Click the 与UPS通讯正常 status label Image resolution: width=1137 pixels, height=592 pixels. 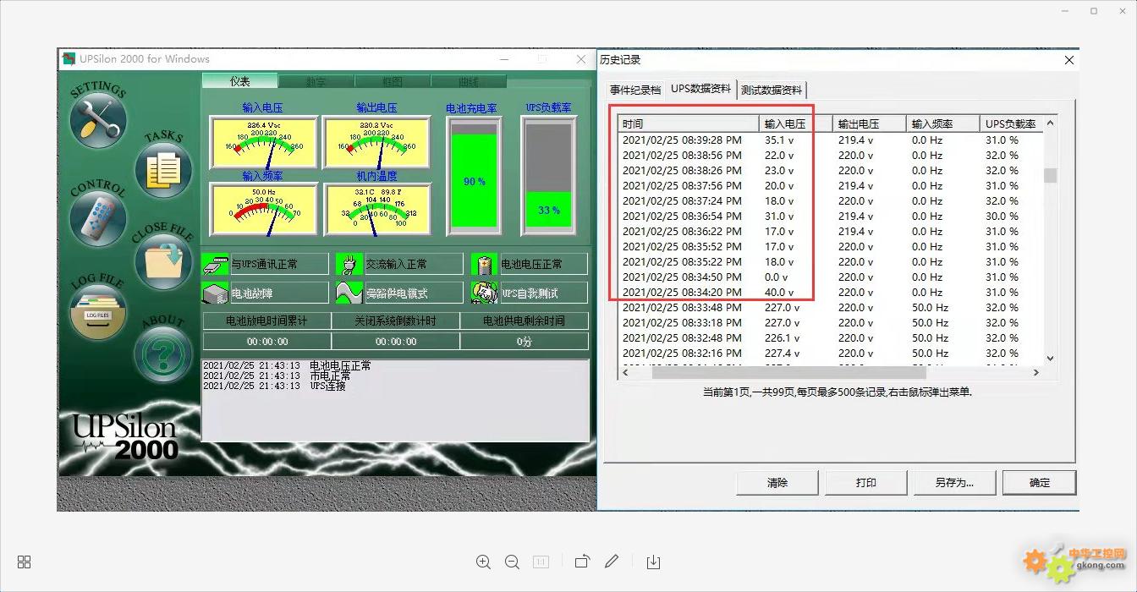[x=265, y=265]
